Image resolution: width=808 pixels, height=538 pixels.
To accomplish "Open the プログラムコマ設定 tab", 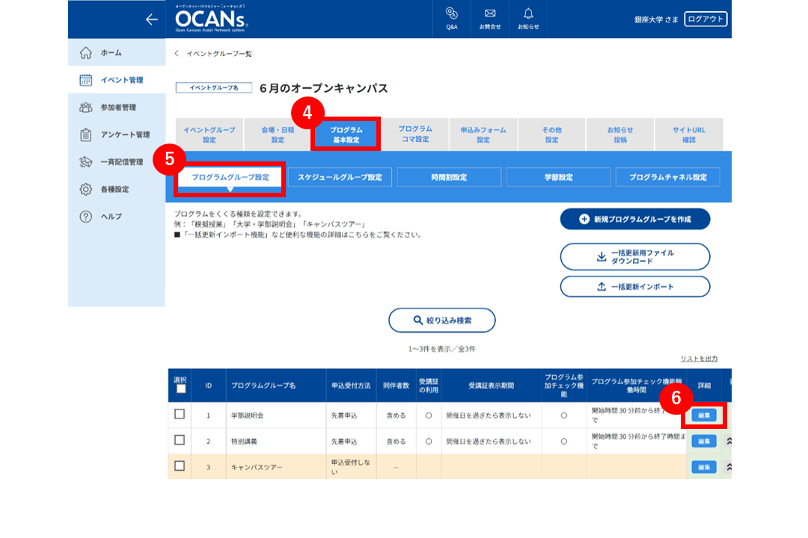I will [414, 134].
